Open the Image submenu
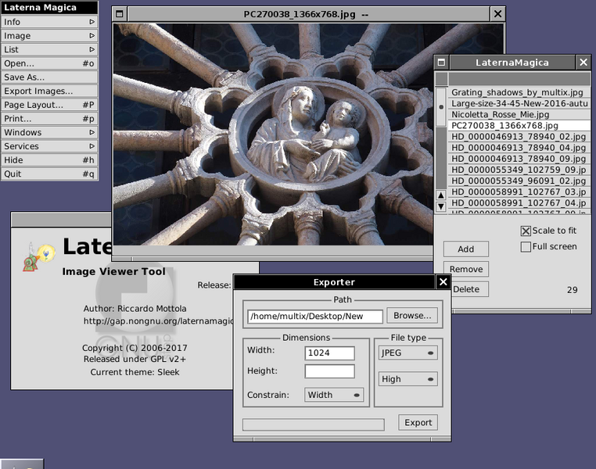 (49, 36)
